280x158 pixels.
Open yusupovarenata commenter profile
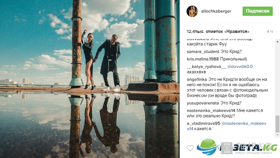tap(203, 103)
